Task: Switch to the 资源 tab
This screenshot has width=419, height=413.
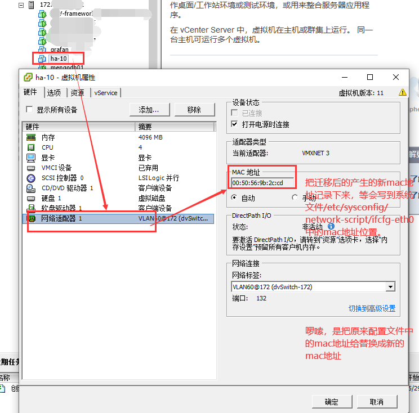Action: click(x=78, y=93)
